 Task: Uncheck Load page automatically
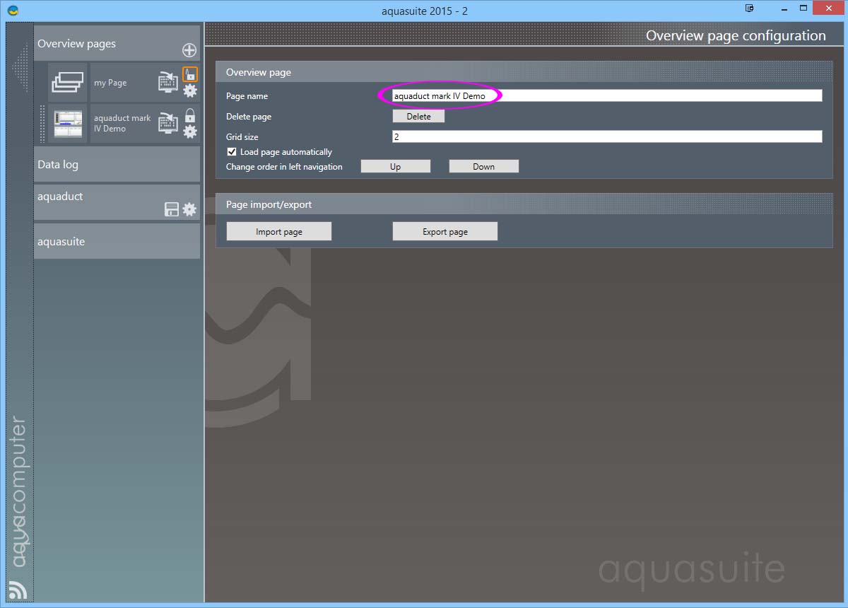[232, 152]
